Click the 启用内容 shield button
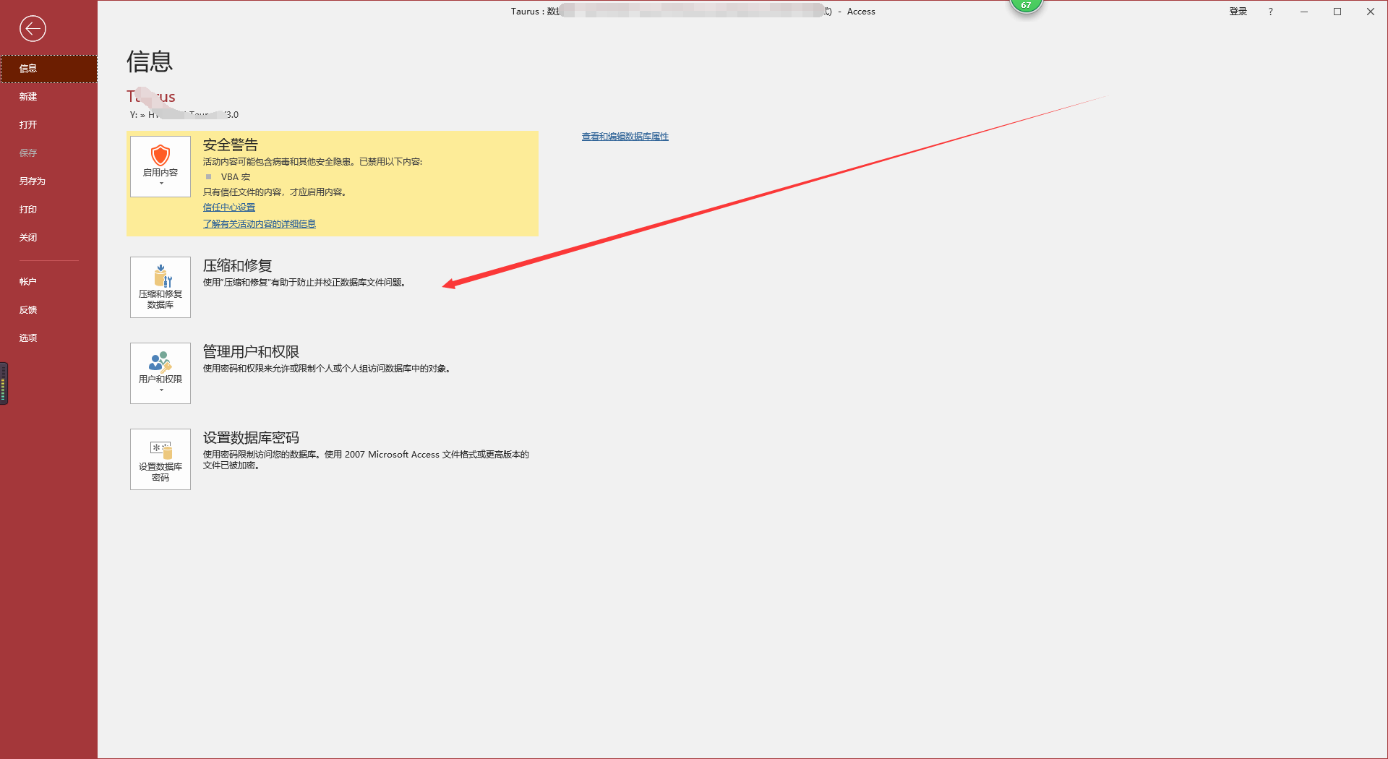This screenshot has height=759, width=1388. coord(160,166)
